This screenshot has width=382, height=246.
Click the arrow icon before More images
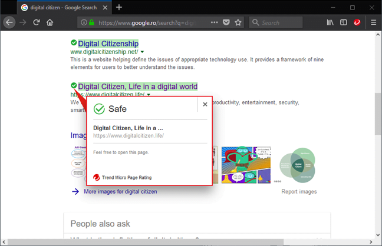75,191
